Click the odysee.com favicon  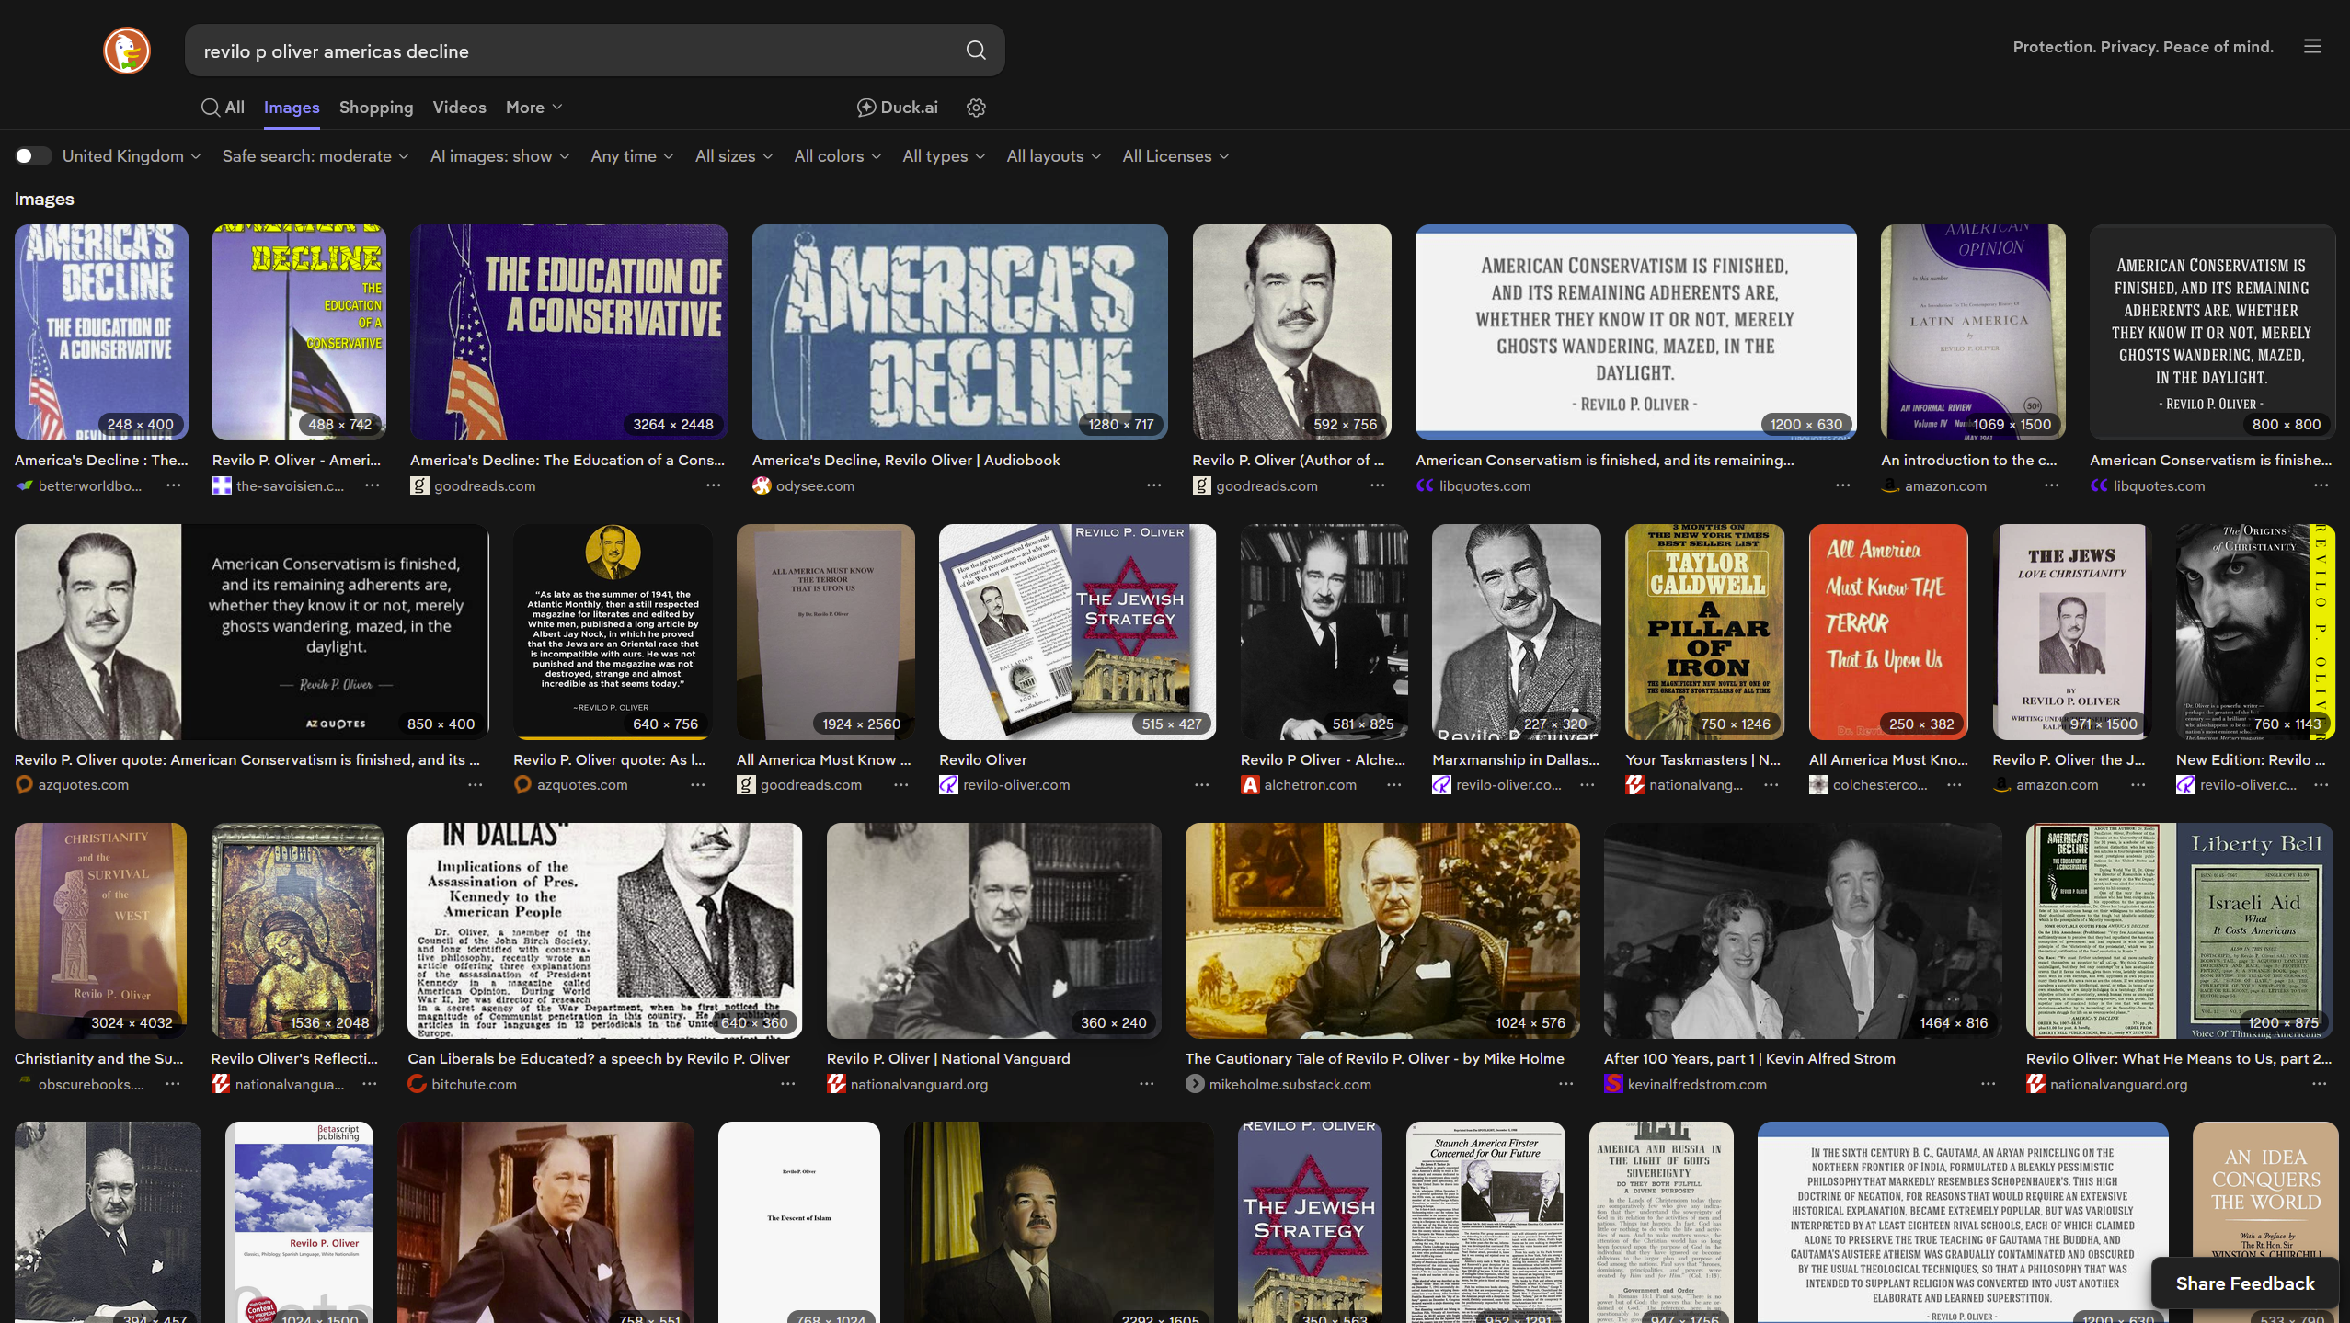click(762, 485)
